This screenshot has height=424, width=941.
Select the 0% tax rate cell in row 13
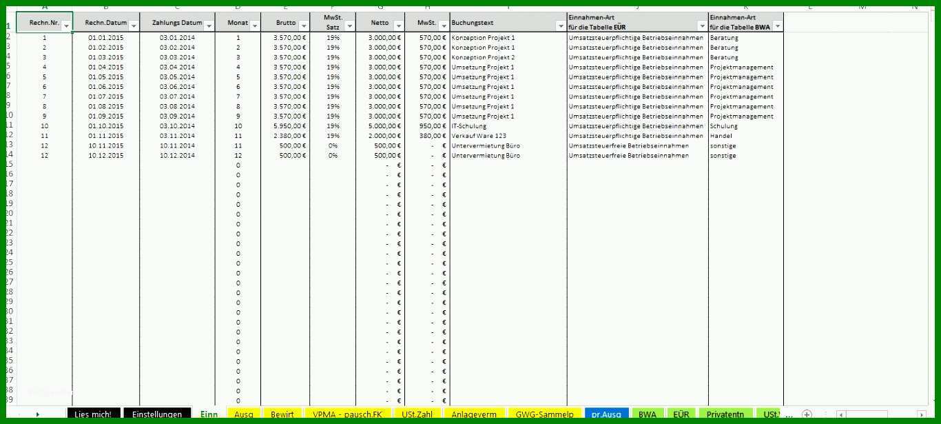[333, 145]
